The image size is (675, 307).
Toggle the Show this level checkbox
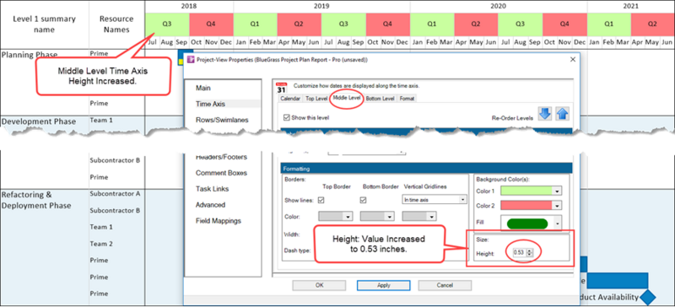pyautogui.click(x=287, y=117)
